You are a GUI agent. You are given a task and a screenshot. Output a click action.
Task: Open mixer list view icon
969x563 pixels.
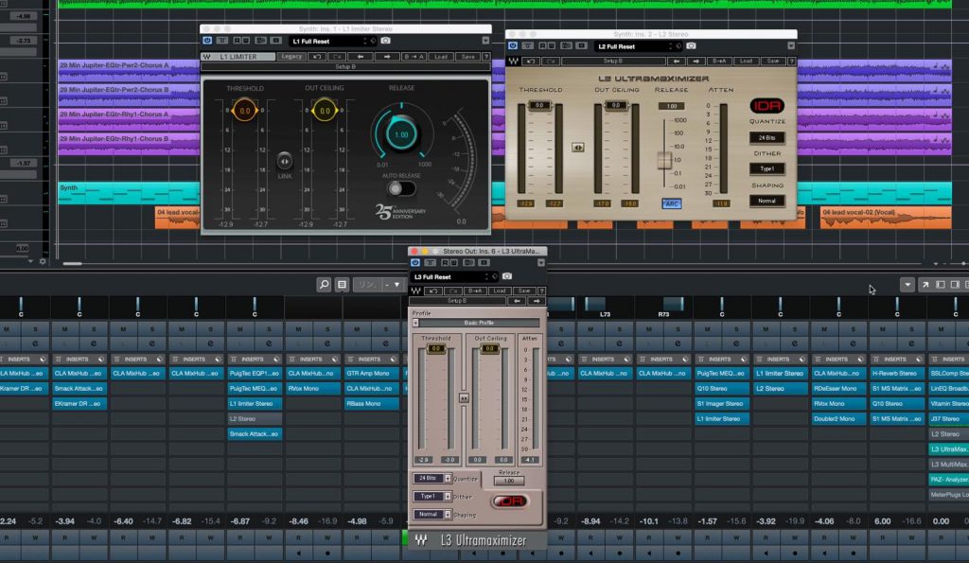pos(342,284)
